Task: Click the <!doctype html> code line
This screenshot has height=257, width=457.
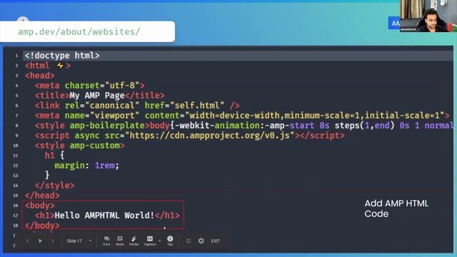Action: (62, 56)
